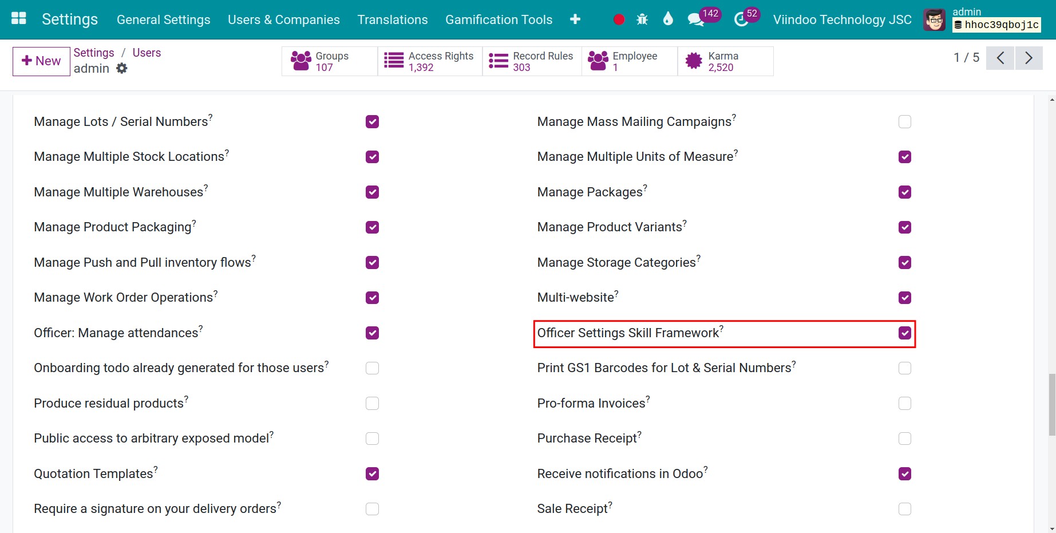The height and width of the screenshot is (533, 1056).
Task: Click Settings breadcrumb link
Action: [x=94, y=53]
